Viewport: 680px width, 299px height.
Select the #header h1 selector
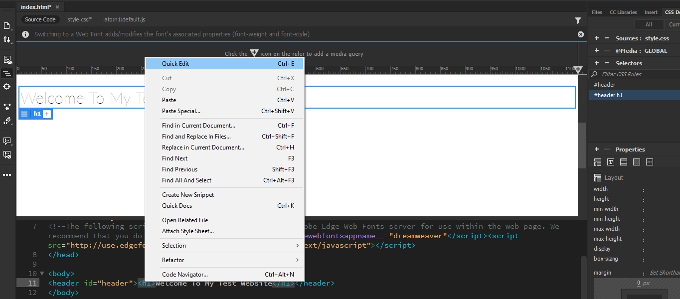tap(634, 95)
